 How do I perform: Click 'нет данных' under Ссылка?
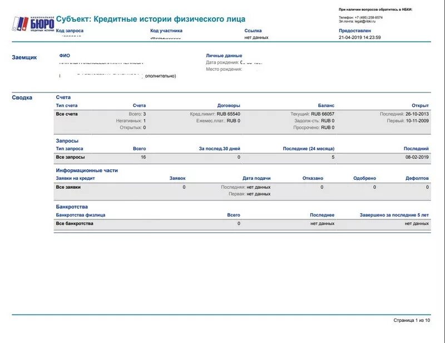(x=256, y=37)
